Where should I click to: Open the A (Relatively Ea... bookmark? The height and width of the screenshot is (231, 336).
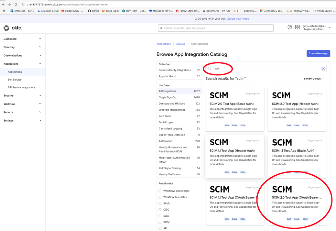tap(298, 11)
